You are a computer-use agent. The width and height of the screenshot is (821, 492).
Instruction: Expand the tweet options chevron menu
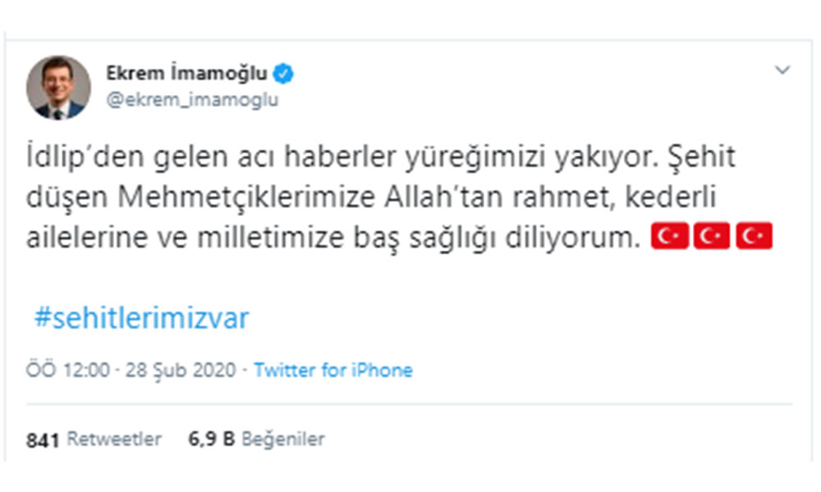click(782, 71)
